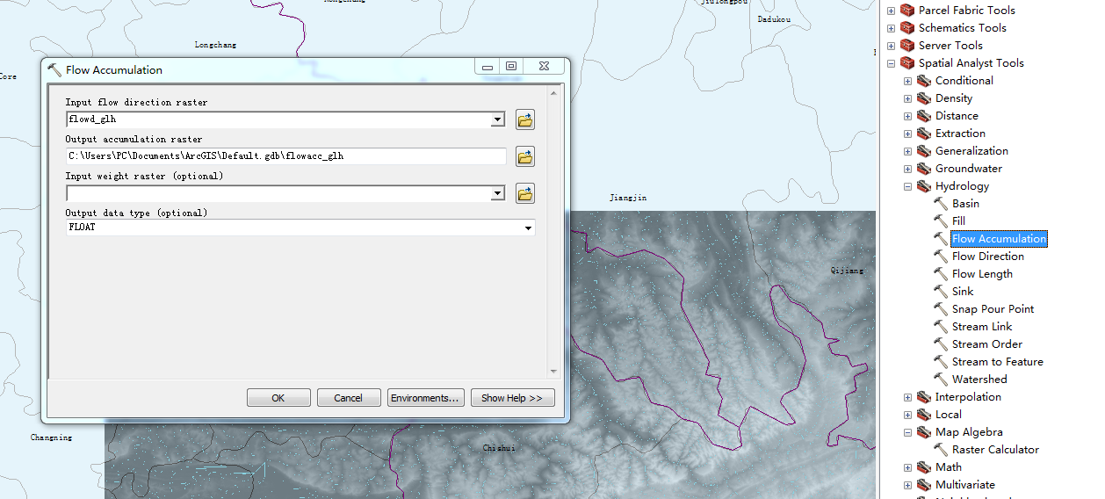Image resolution: width=1105 pixels, height=499 pixels.
Task: Open the Raster Calculator tool
Action: click(x=995, y=450)
